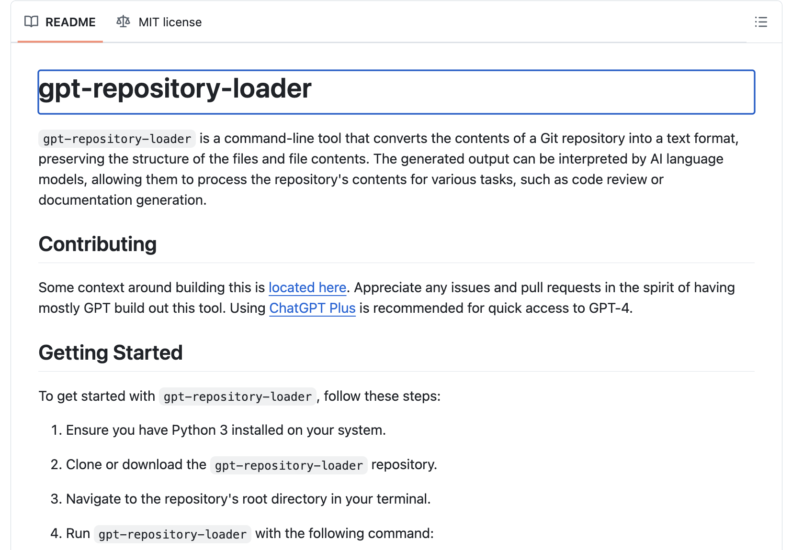
Task: Click the selected title input box
Action: click(396, 92)
